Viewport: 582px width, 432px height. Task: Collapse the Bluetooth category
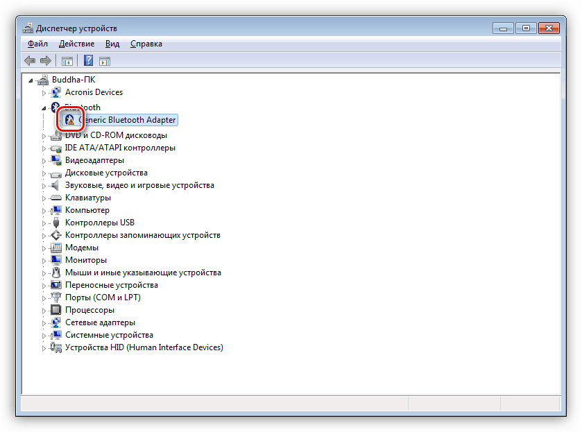44,108
